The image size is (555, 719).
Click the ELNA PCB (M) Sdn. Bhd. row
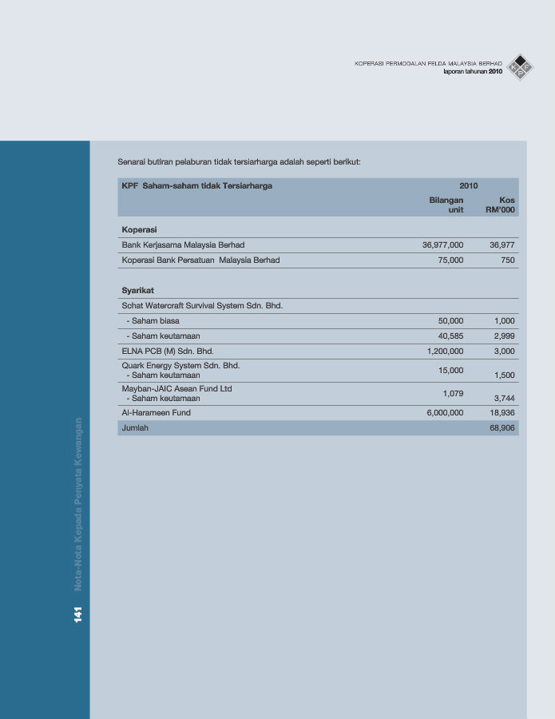(168, 351)
